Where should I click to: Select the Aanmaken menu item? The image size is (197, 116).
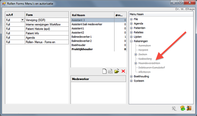pyautogui.click(x=145, y=46)
